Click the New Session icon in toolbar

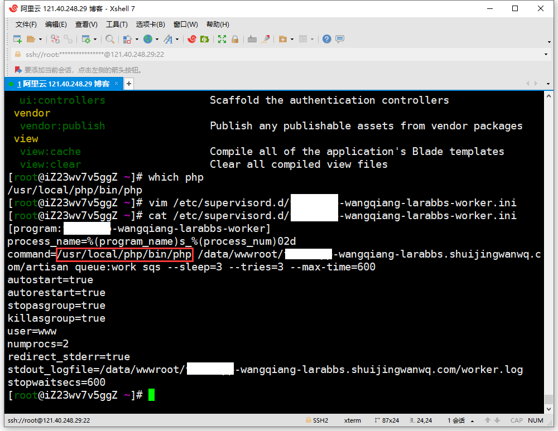(x=17, y=39)
